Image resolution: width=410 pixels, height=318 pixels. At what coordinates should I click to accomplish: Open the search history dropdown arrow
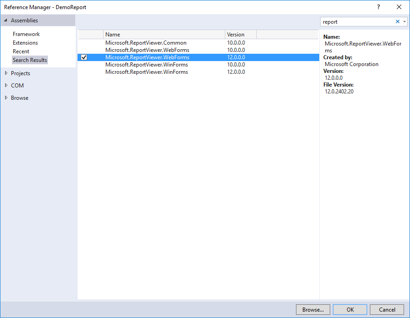[404, 21]
